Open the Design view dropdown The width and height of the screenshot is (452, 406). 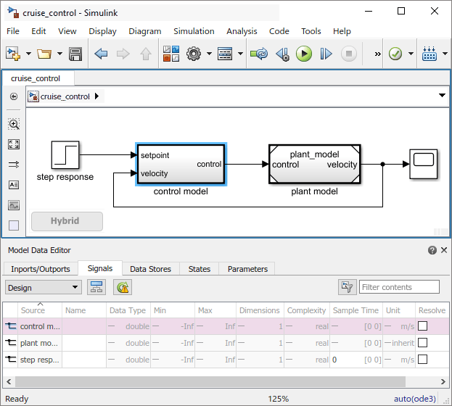(44, 287)
